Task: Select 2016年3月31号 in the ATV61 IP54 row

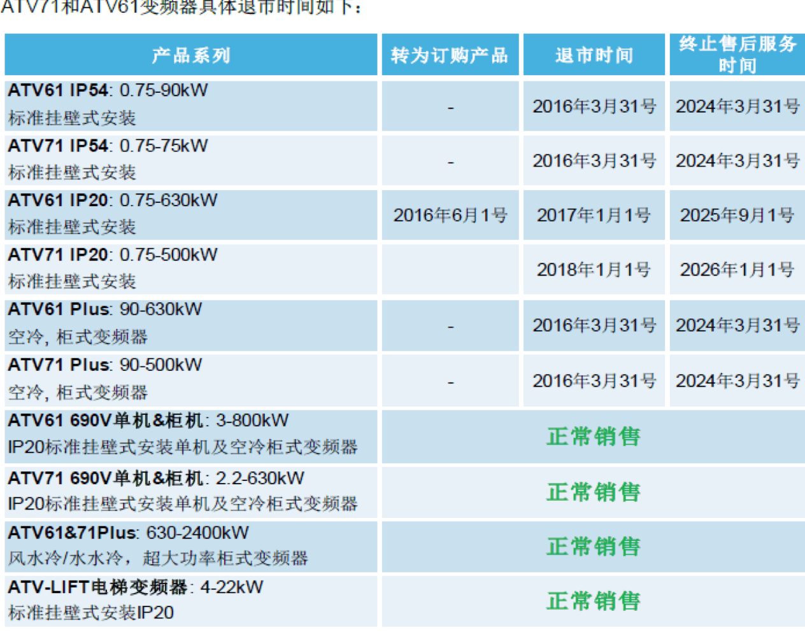Action: [x=594, y=106]
